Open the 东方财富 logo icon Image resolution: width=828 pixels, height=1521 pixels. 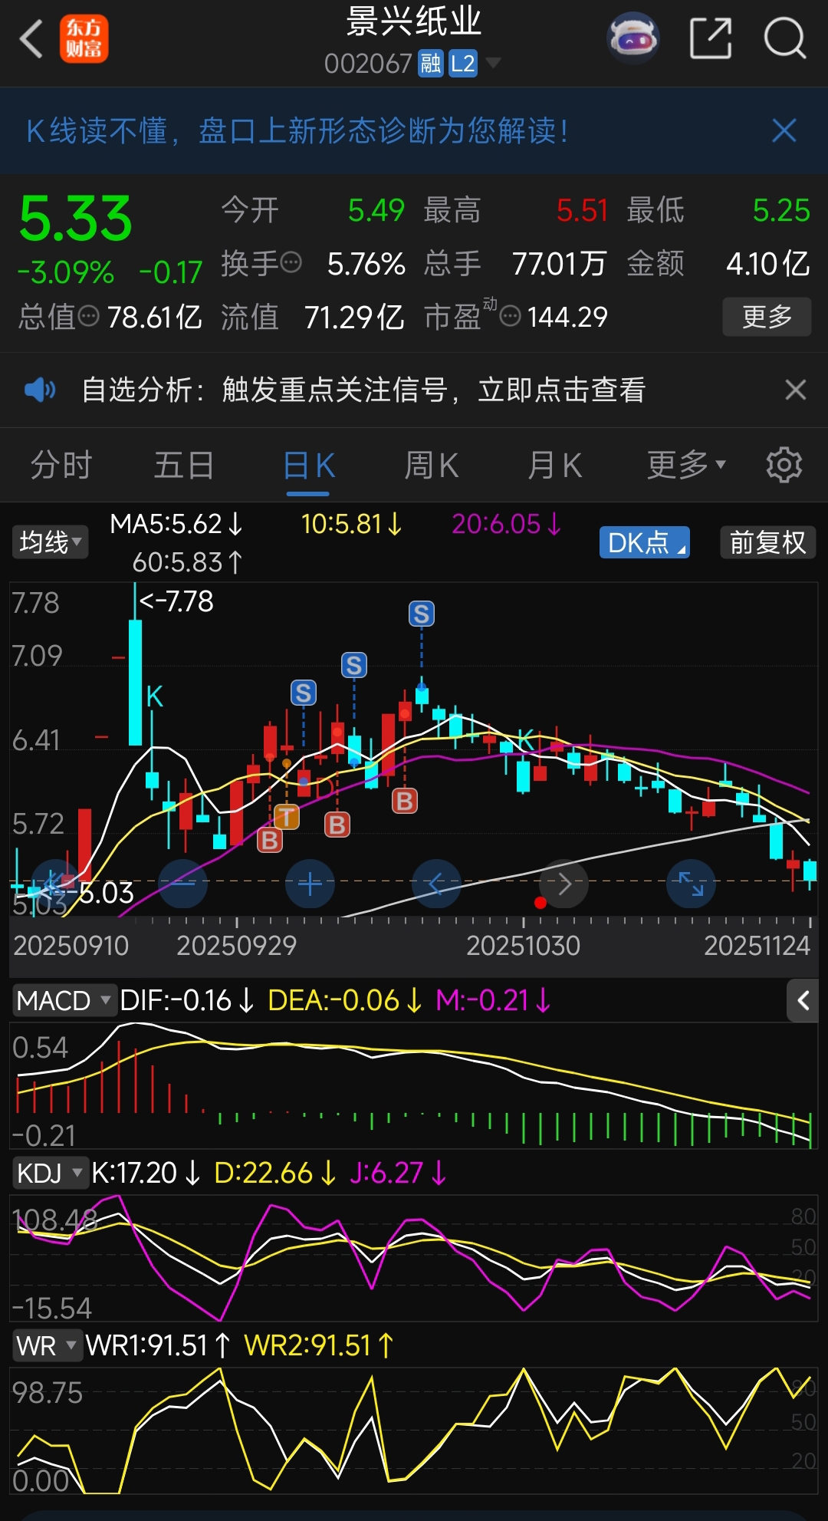pyautogui.click(x=84, y=38)
